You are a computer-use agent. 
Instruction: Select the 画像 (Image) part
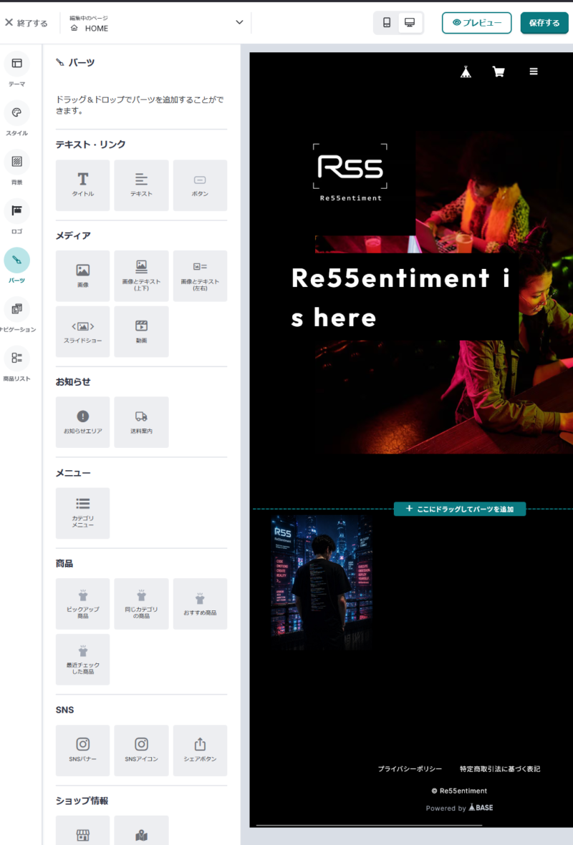(x=82, y=276)
